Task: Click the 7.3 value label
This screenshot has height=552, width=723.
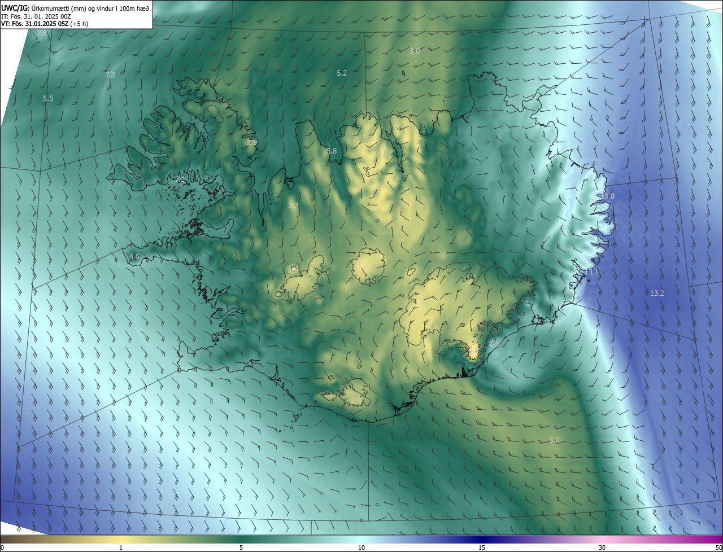Action: point(110,75)
